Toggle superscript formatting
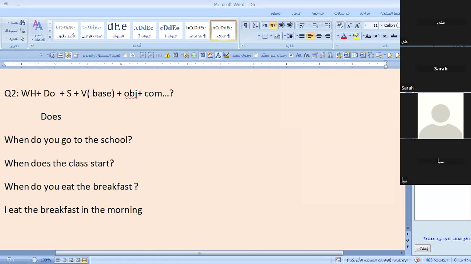Viewport: 471px width, 264px height. (x=376, y=36)
